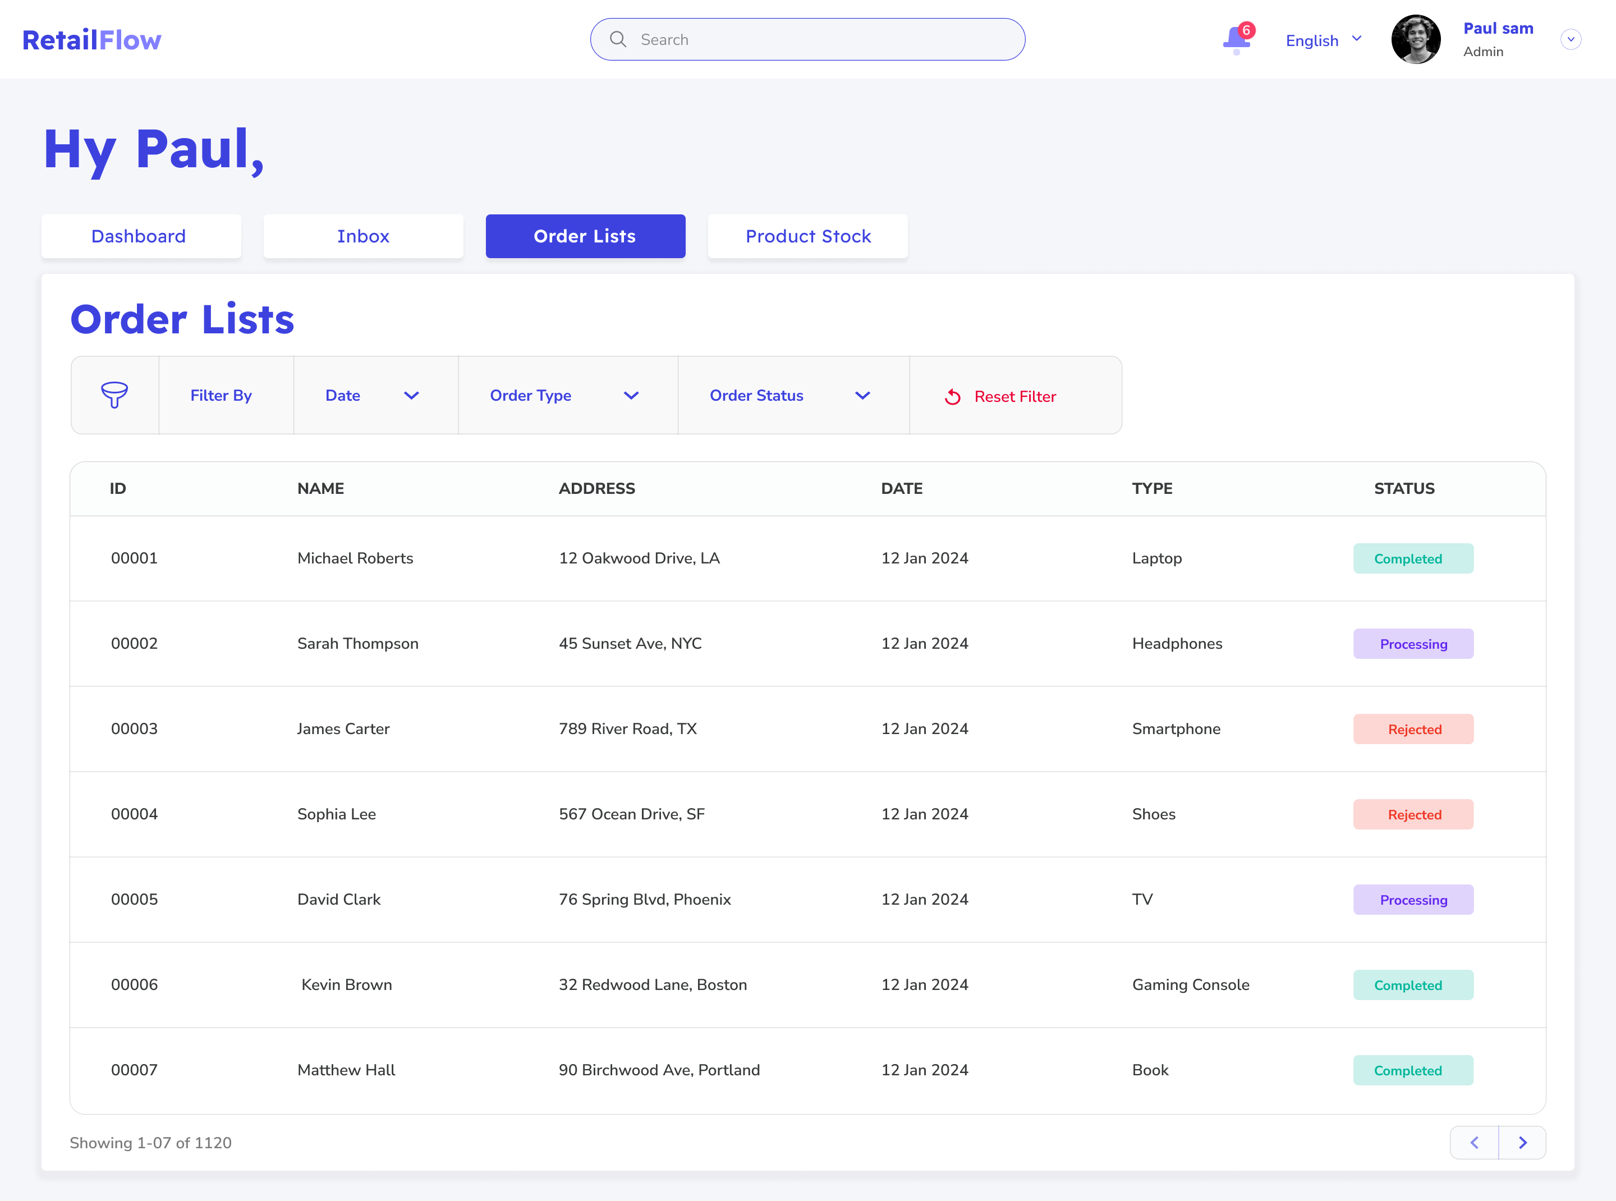Viewport: 1616px width, 1201px height.
Task: Click the funnel filter icon
Action: 114,395
